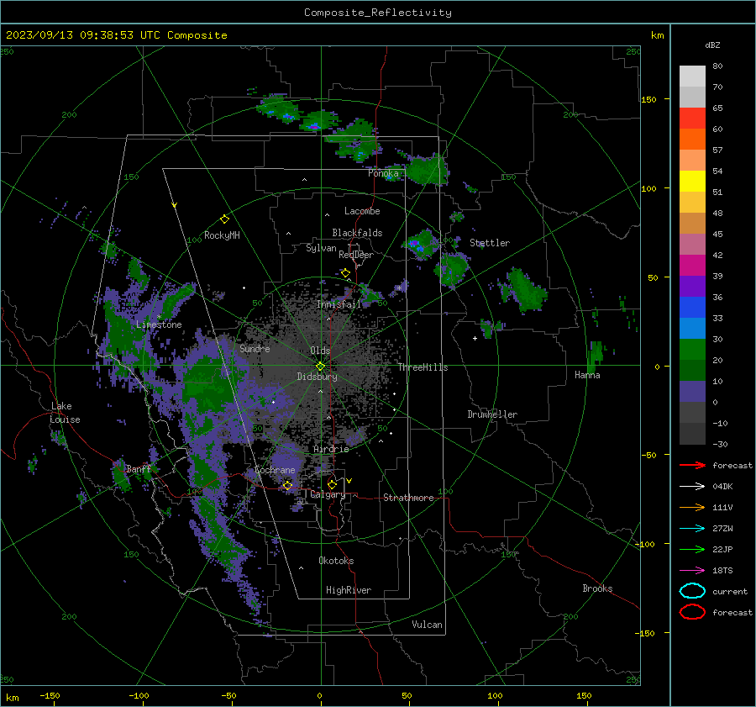This screenshot has width=756, height=707.
Task: Click the Cochrane label
Action: coord(275,470)
